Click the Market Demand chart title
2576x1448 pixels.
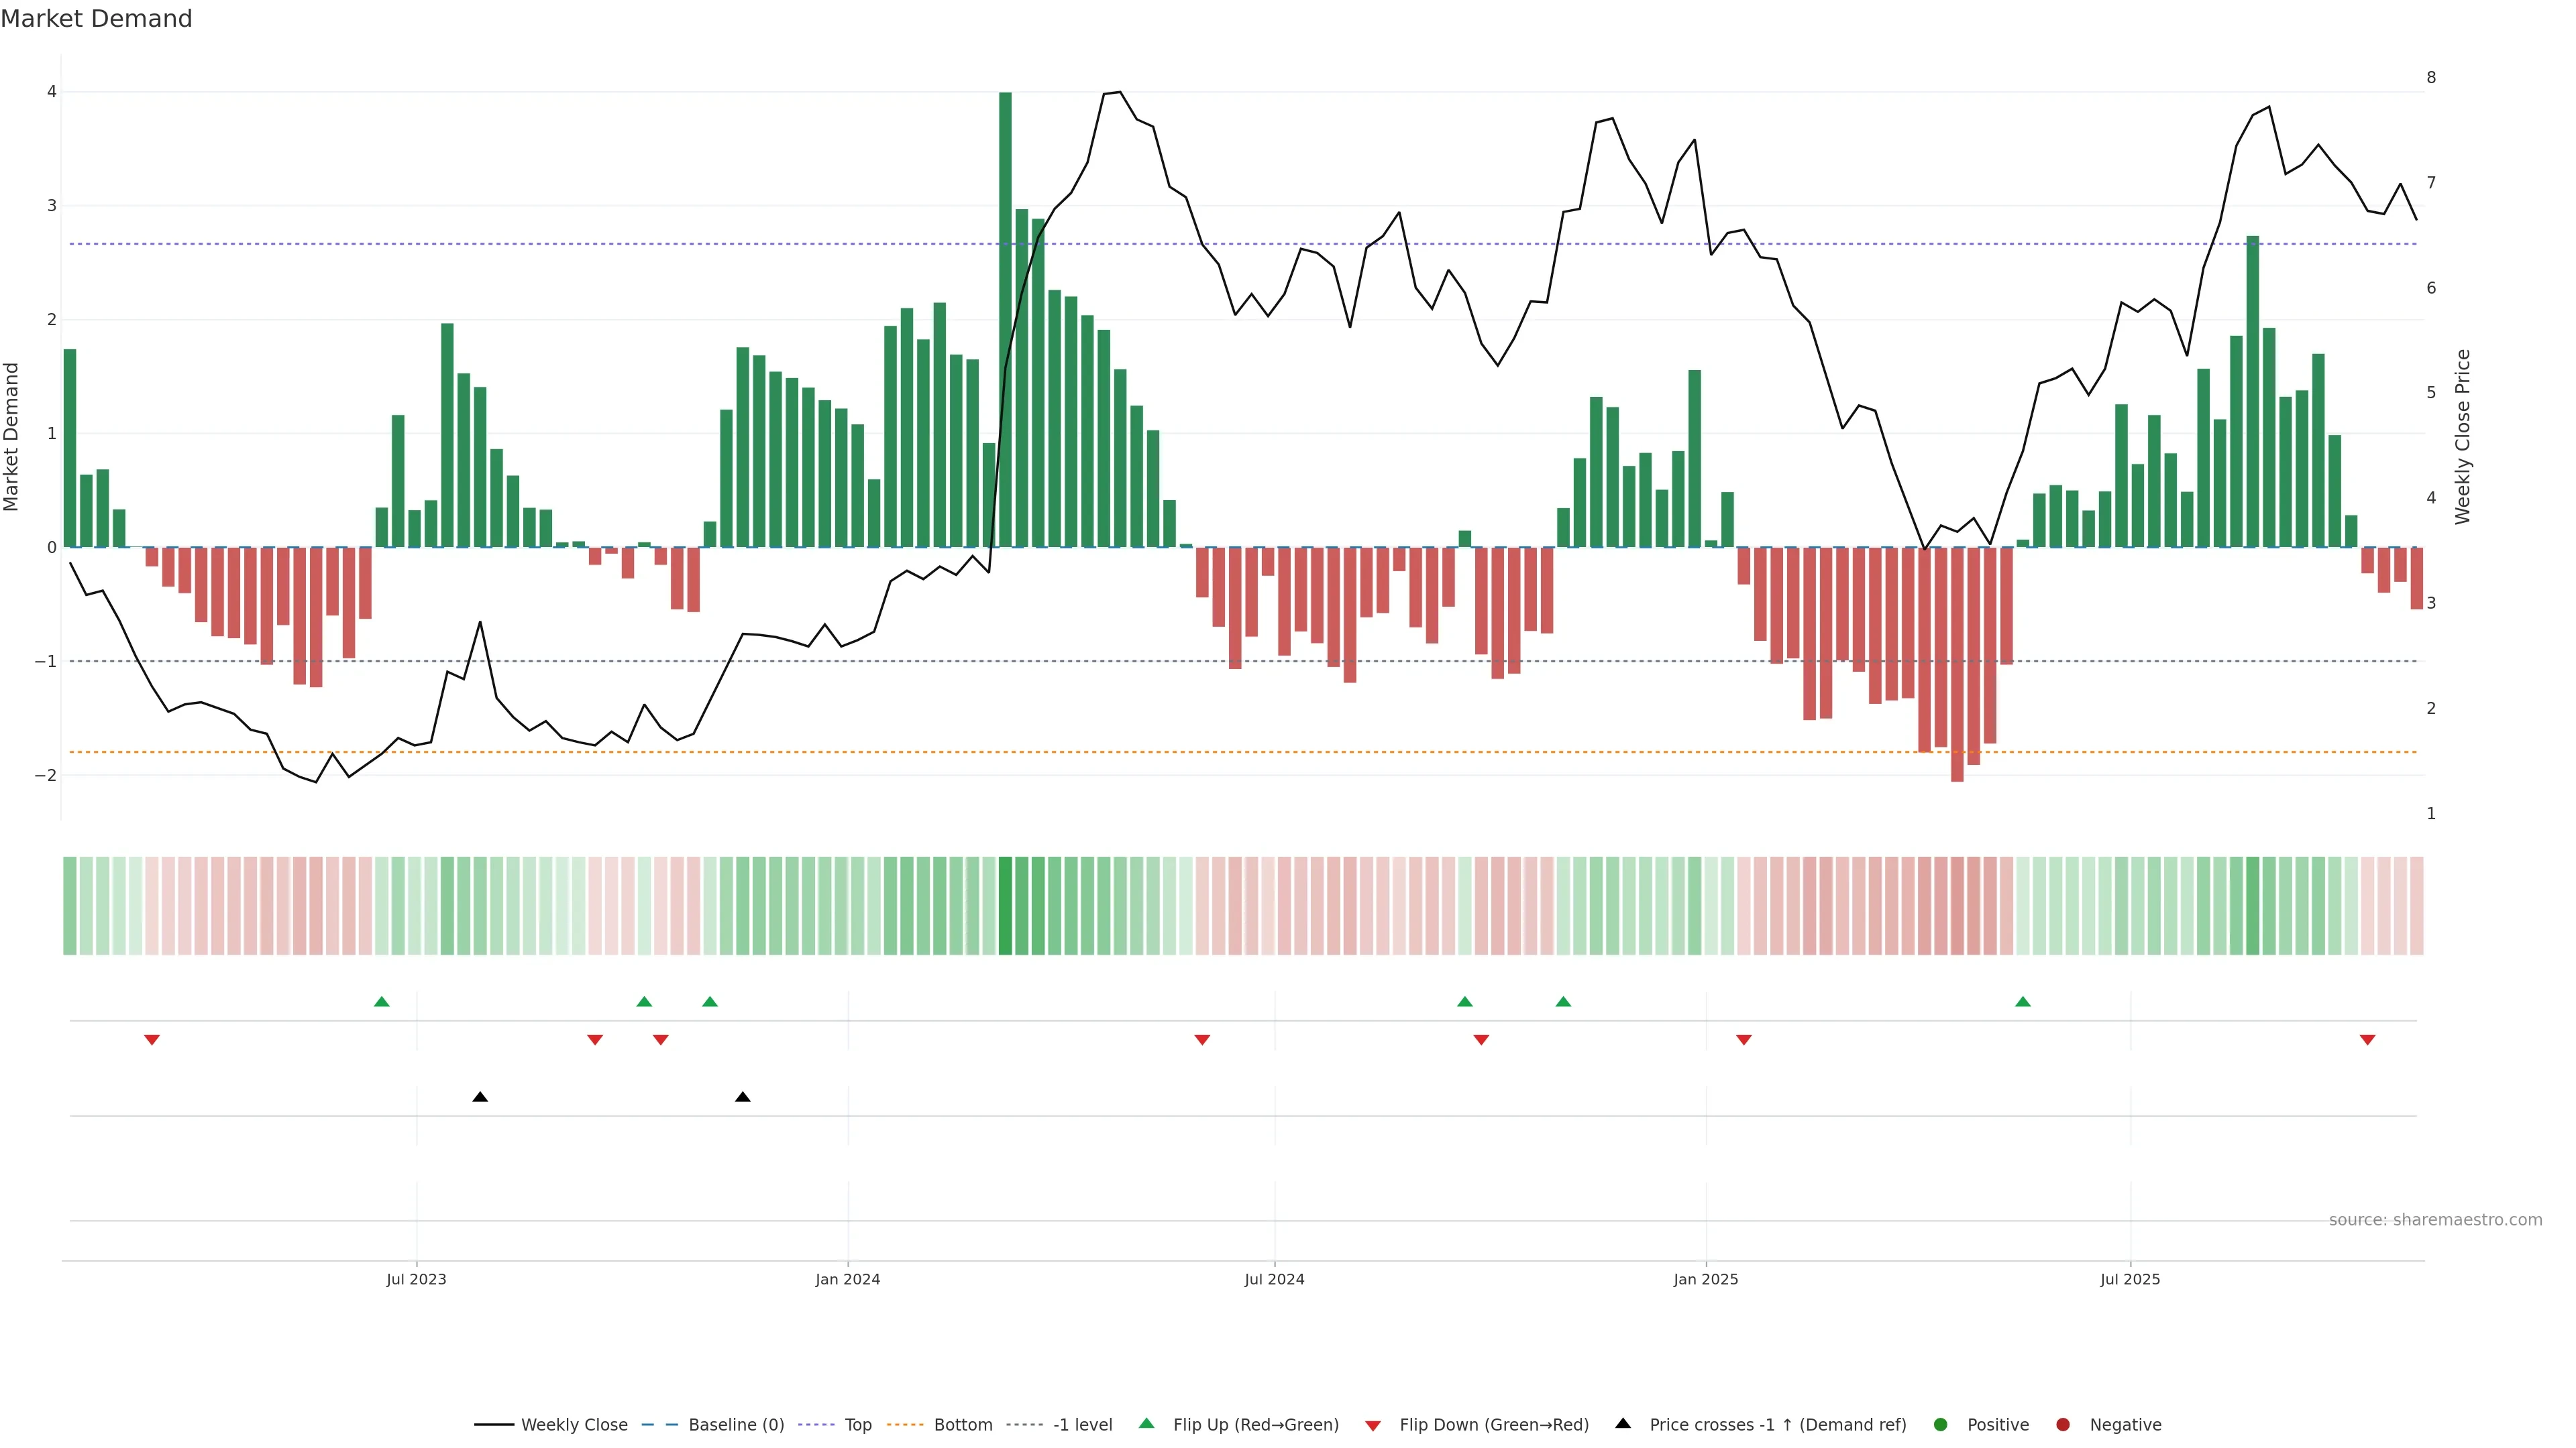96,19
